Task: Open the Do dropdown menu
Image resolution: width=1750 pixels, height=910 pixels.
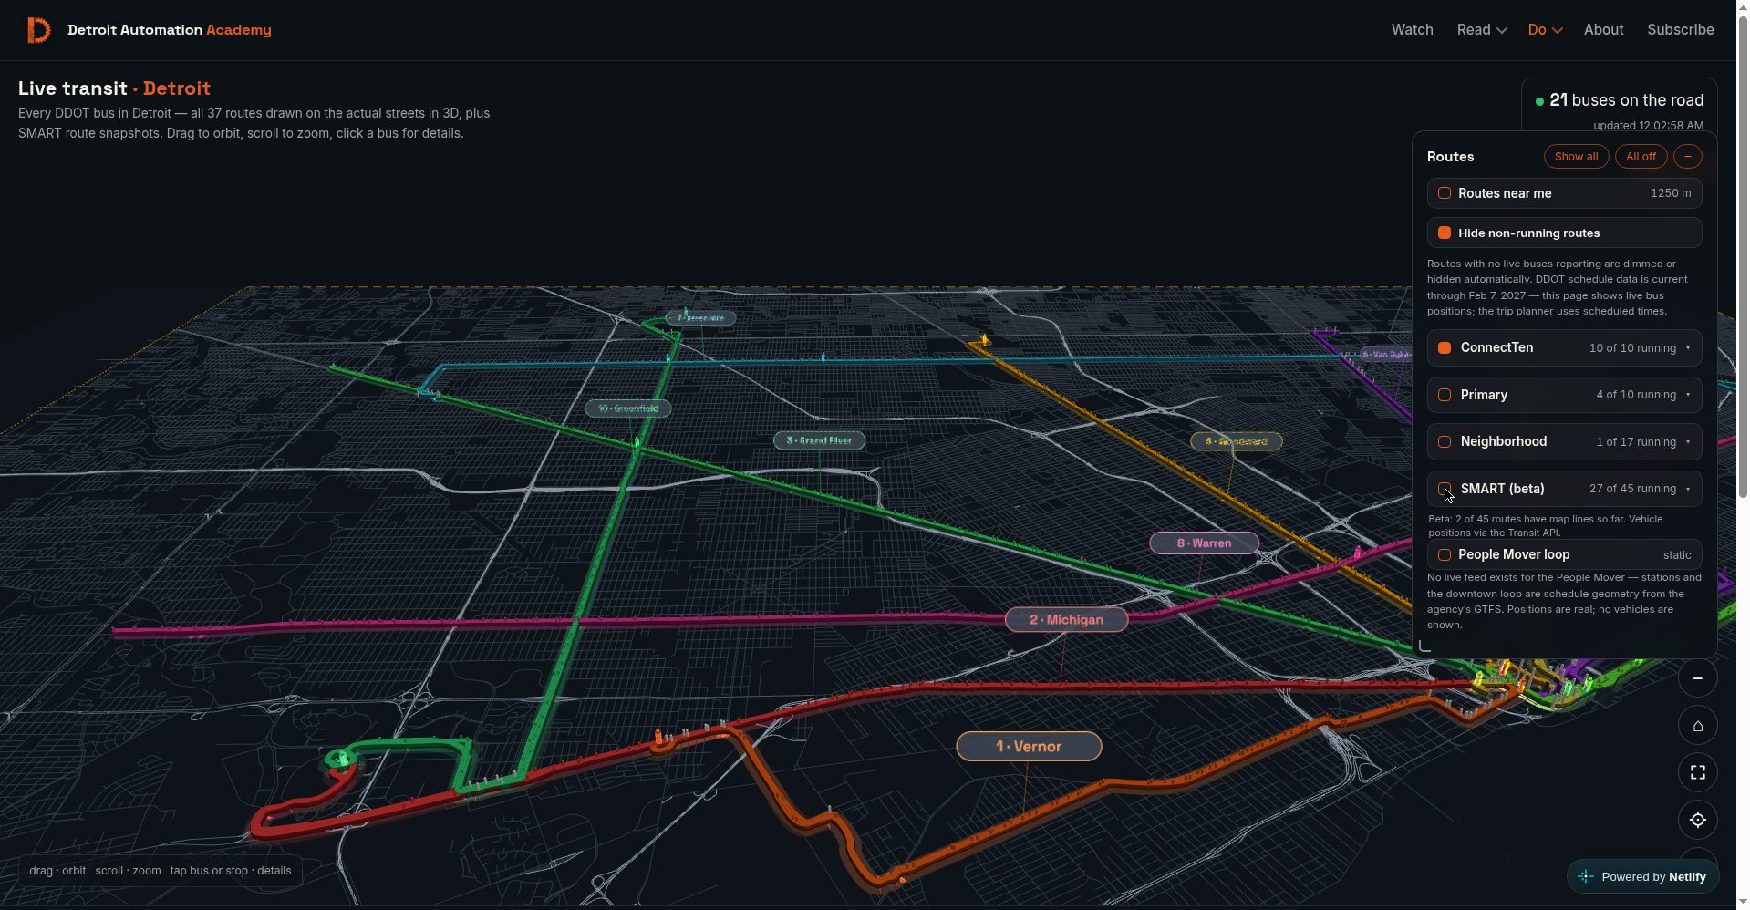Action: [x=1545, y=30]
